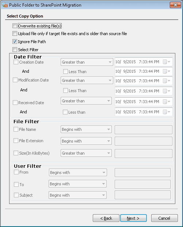The width and height of the screenshot is (183, 227).
Task: Open calendar picker for Received Date greater-than
Action: coord(167,102)
